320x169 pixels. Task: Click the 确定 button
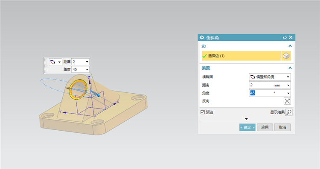[247, 127]
